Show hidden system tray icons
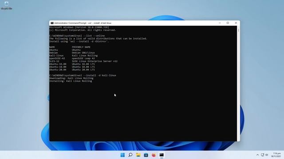The width and height of the screenshot is (284, 159). coord(257,155)
